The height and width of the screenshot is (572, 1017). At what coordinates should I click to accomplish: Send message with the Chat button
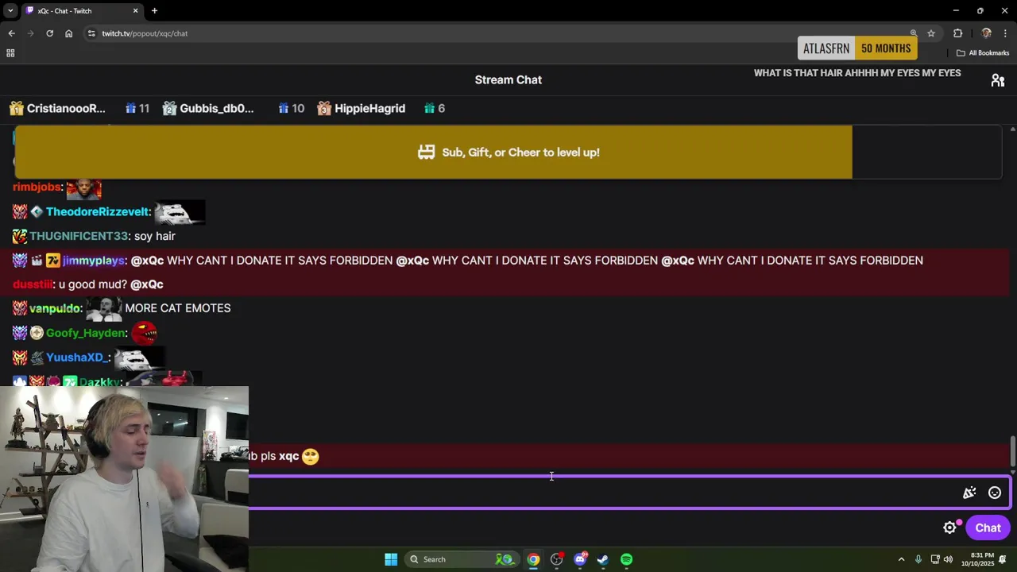[x=988, y=528]
